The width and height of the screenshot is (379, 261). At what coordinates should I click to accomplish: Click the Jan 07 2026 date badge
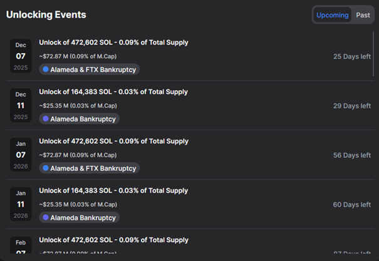(x=21, y=155)
